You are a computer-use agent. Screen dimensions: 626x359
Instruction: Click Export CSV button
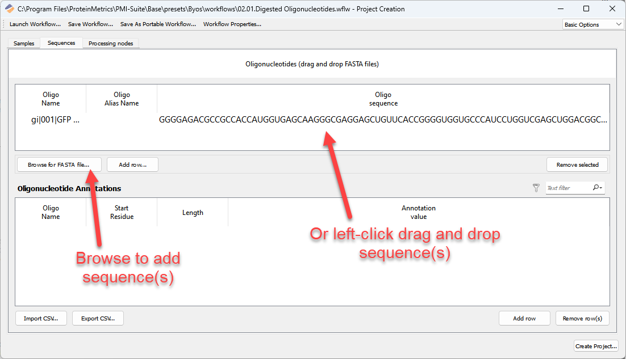[98, 318]
